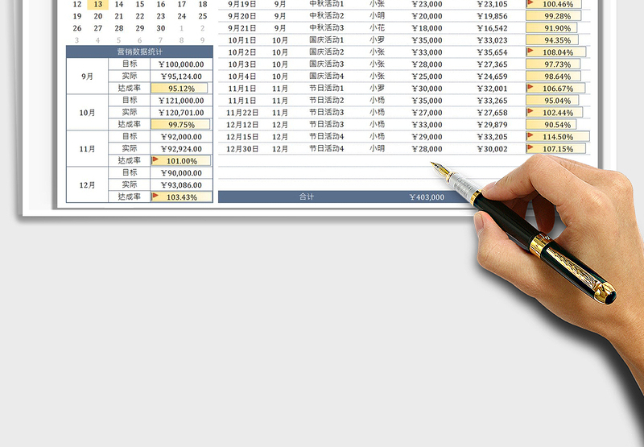Click the 99.75% data bar for October

[x=180, y=125]
